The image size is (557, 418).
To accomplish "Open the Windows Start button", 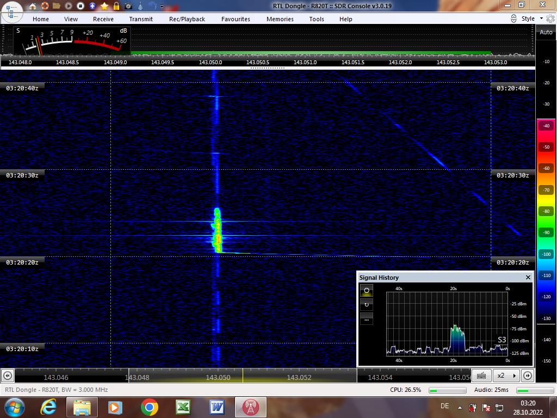I will tap(14, 407).
